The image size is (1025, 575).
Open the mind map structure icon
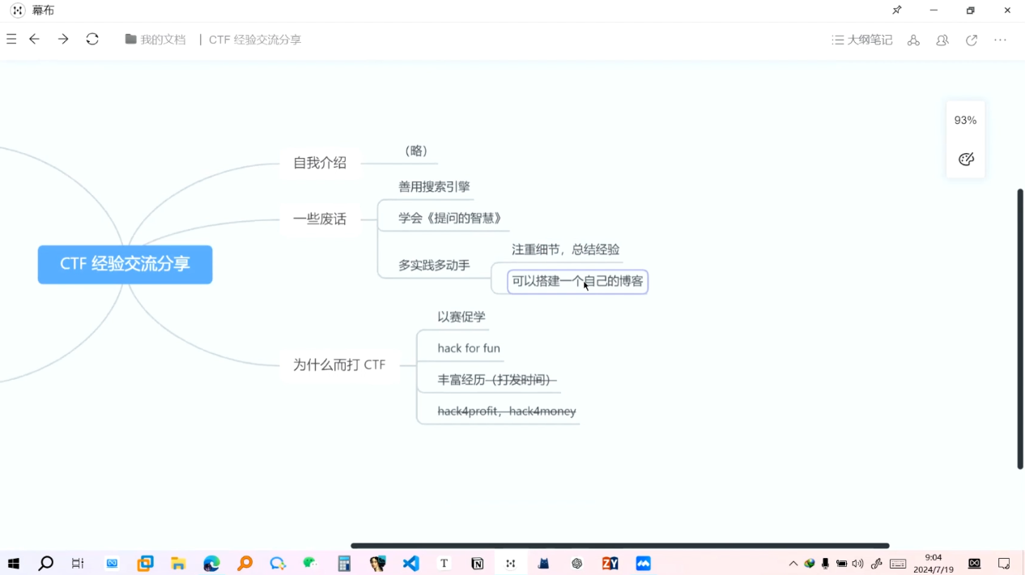coord(913,40)
